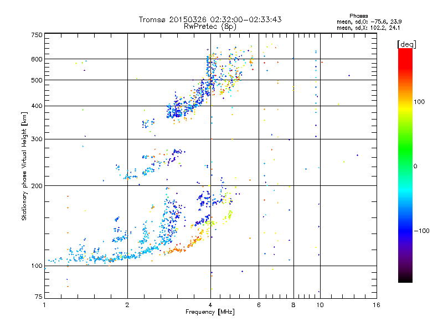
Task: Click the colorbar '-100' tick label
Action: [x=421, y=231]
